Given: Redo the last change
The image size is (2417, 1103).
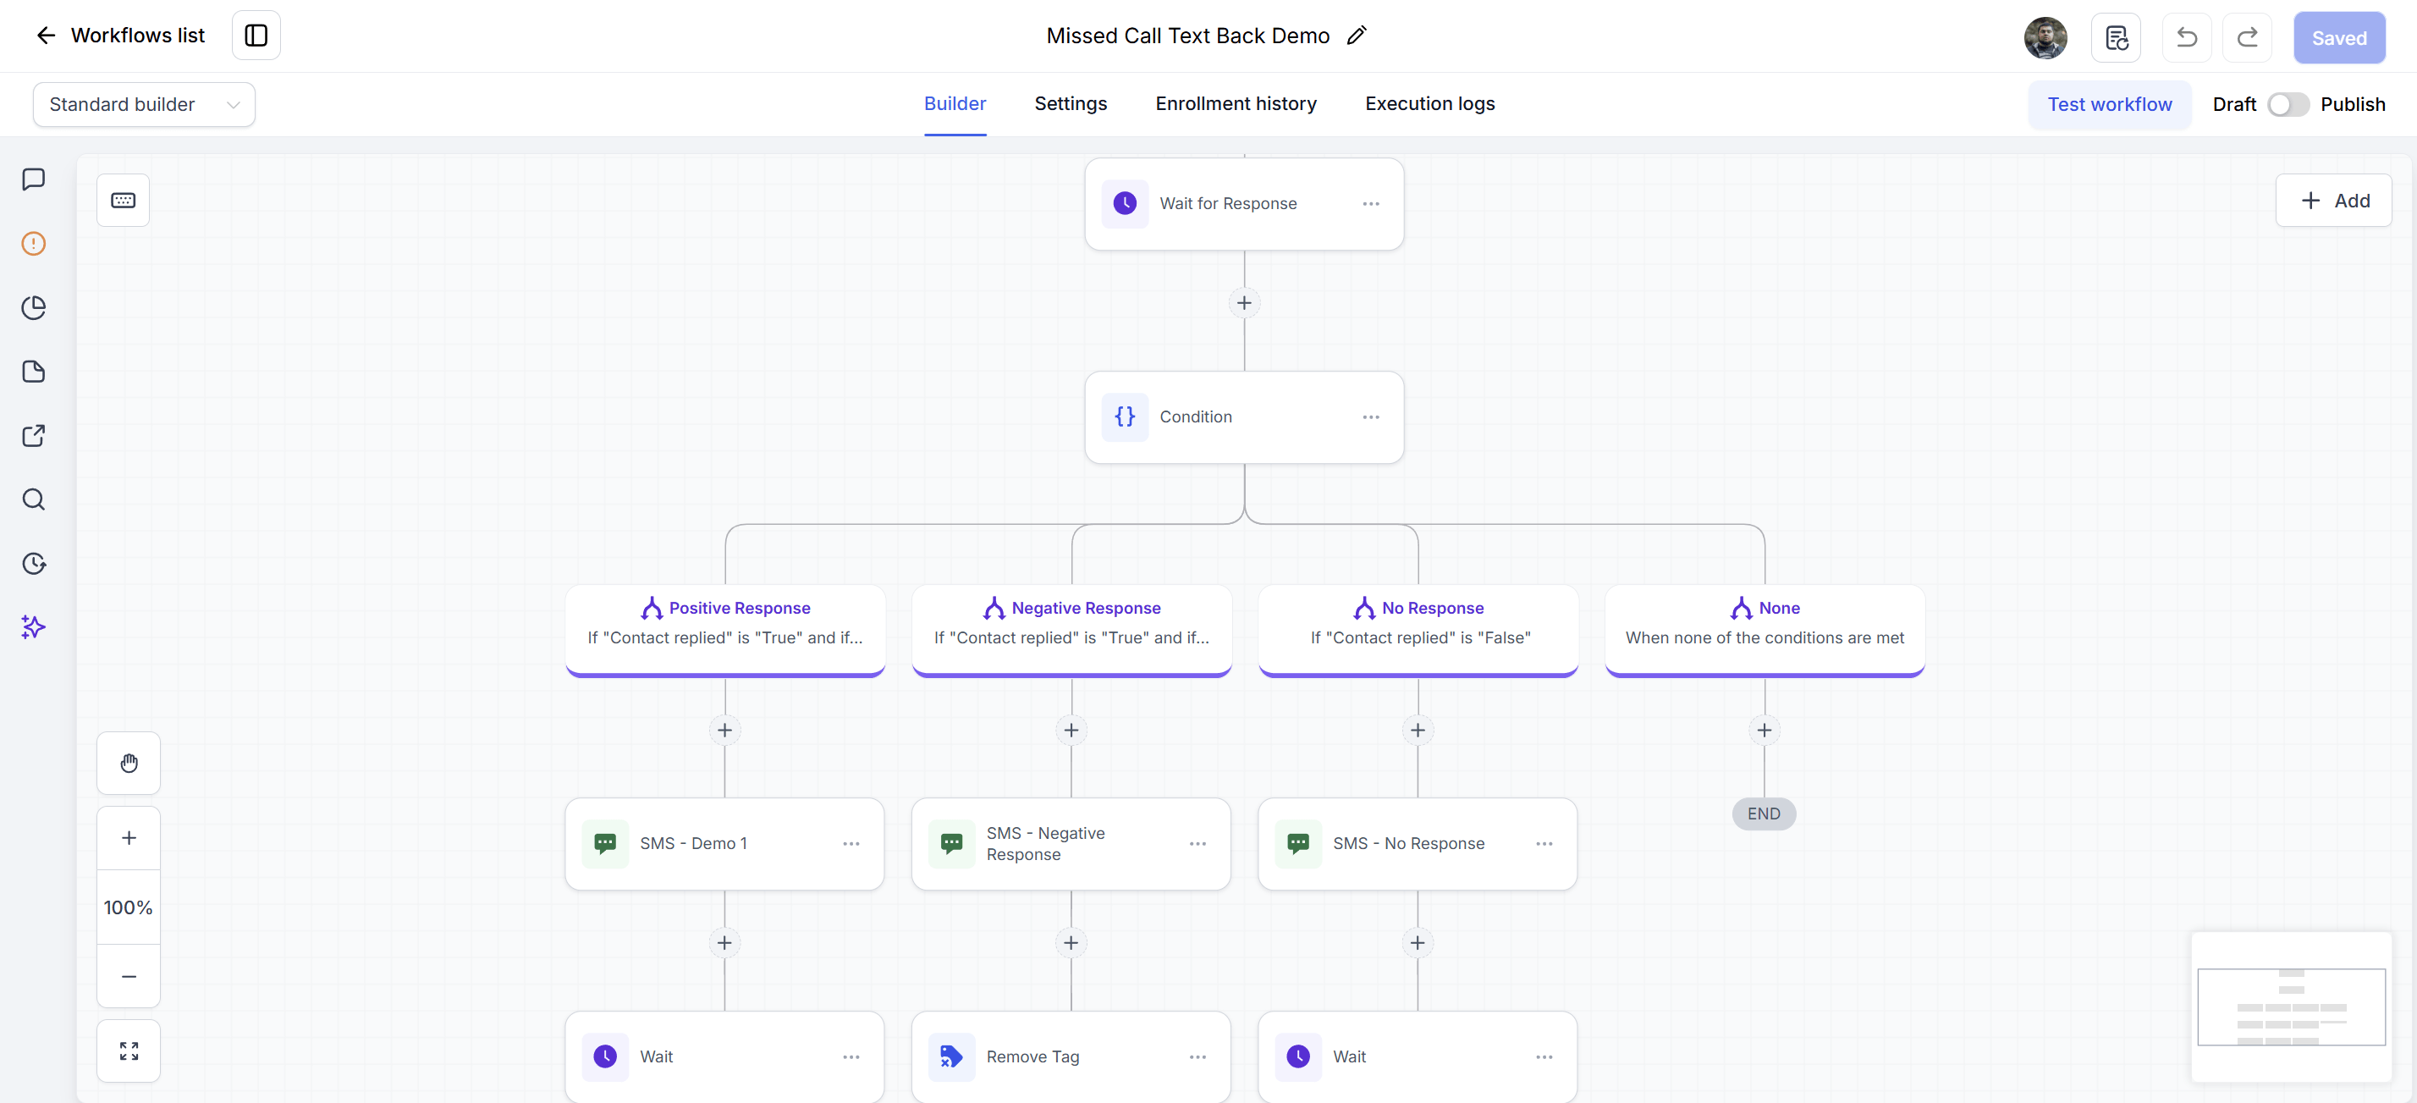Looking at the screenshot, I should coord(2246,37).
